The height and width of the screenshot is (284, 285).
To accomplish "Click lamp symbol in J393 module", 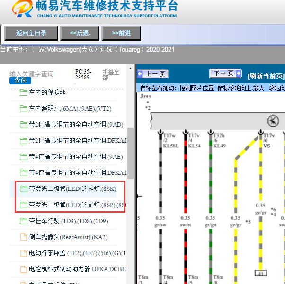I will 273,120.
